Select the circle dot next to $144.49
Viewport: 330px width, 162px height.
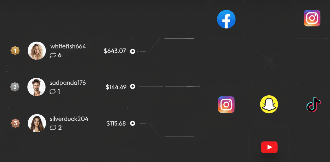click(x=133, y=86)
